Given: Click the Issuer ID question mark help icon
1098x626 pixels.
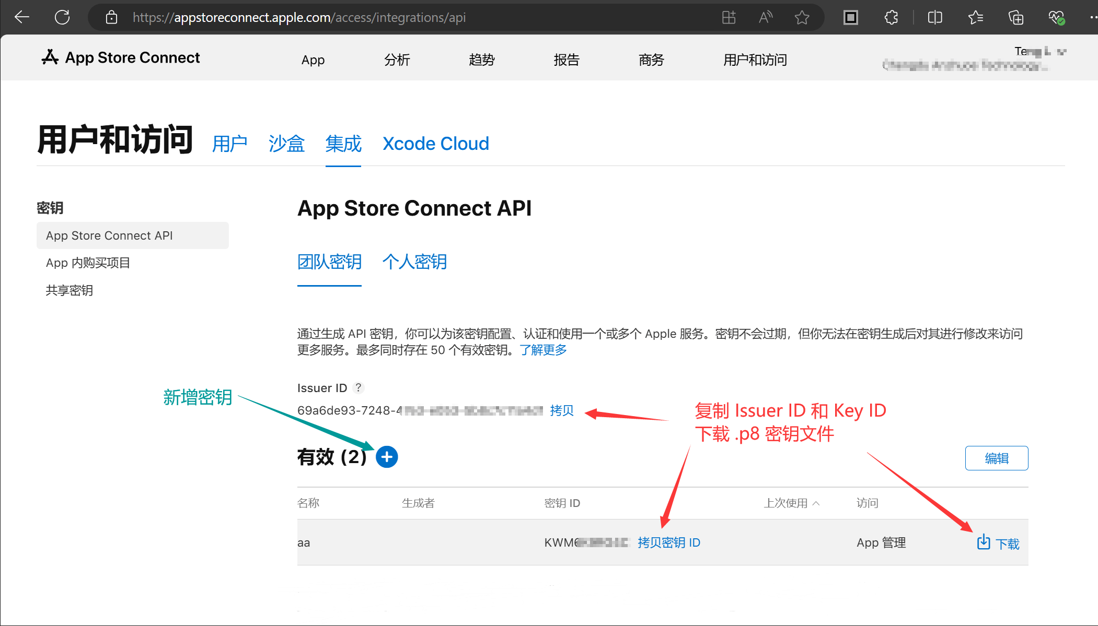Looking at the screenshot, I should coord(358,388).
